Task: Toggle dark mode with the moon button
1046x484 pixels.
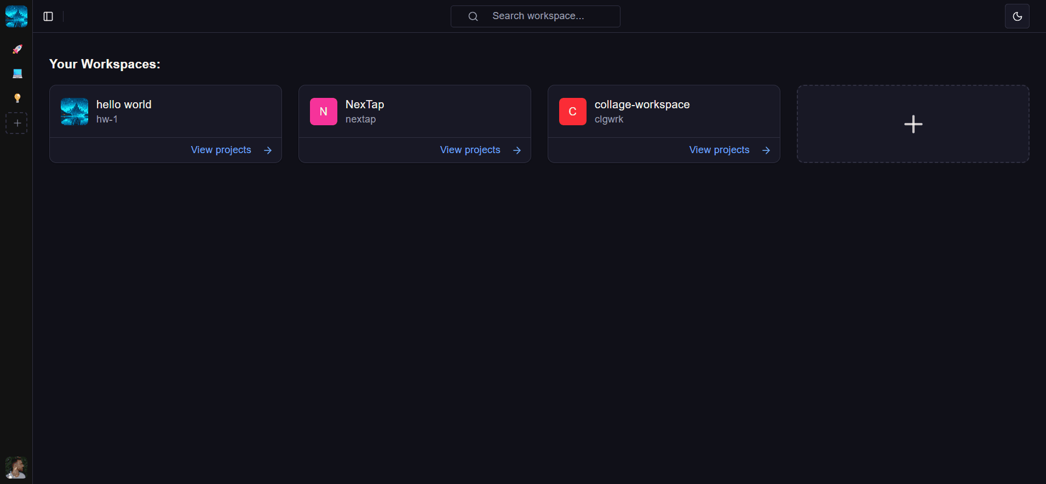Action: tap(1017, 16)
